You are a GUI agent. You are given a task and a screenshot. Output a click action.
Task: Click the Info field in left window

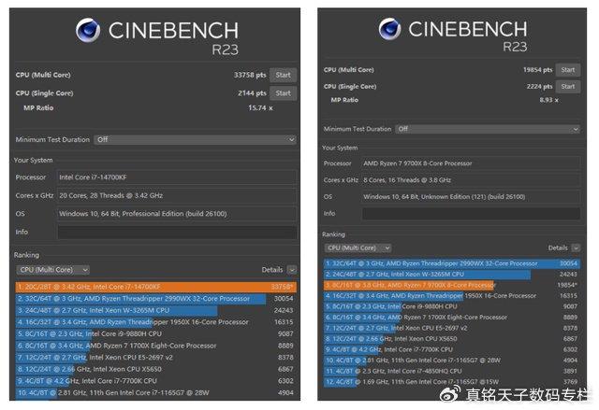click(x=177, y=232)
